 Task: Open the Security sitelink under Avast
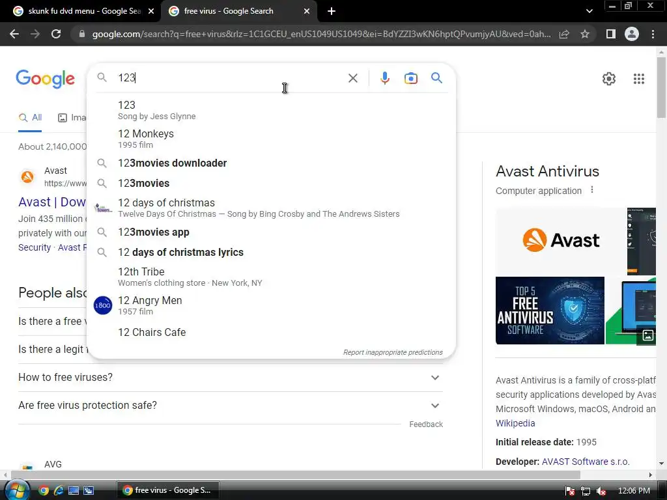click(x=35, y=247)
